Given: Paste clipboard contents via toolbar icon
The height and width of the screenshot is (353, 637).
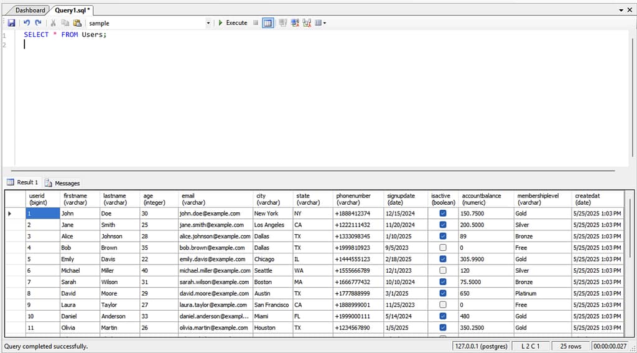Looking at the screenshot, I should coord(77,23).
